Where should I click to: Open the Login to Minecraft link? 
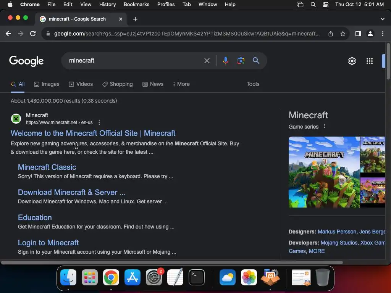[x=48, y=243]
